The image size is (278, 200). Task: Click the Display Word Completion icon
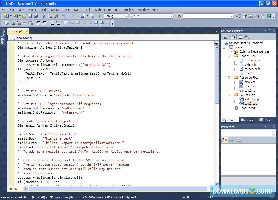[24, 23]
